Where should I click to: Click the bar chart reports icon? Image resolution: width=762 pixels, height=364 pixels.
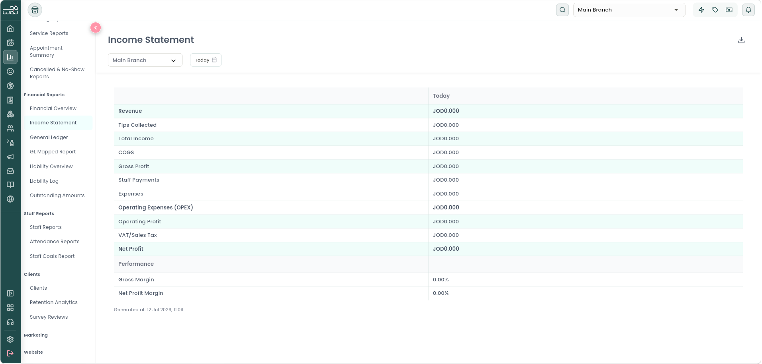[10, 57]
